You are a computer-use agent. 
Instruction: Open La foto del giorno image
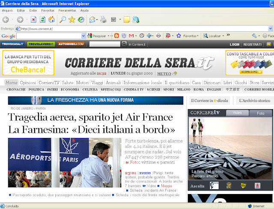point(230,148)
